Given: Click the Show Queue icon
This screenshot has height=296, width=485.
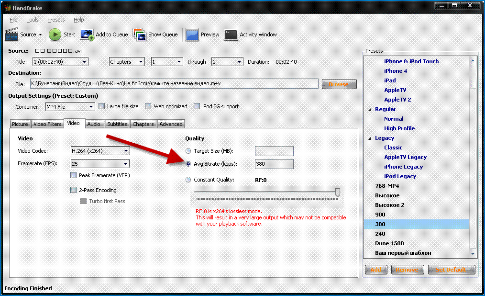Looking at the screenshot, I should tap(140, 34).
